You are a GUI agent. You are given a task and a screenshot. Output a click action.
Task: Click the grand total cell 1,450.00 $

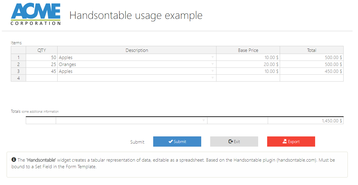(x=306, y=121)
